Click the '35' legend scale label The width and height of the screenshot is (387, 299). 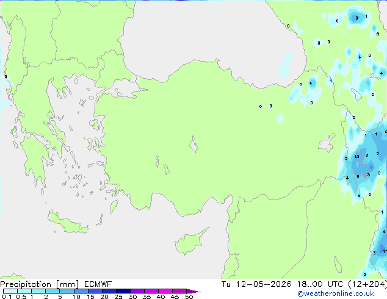click(x=147, y=297)
